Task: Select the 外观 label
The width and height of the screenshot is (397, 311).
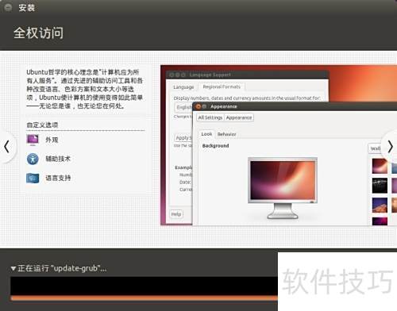Action: tap(52, 140)
